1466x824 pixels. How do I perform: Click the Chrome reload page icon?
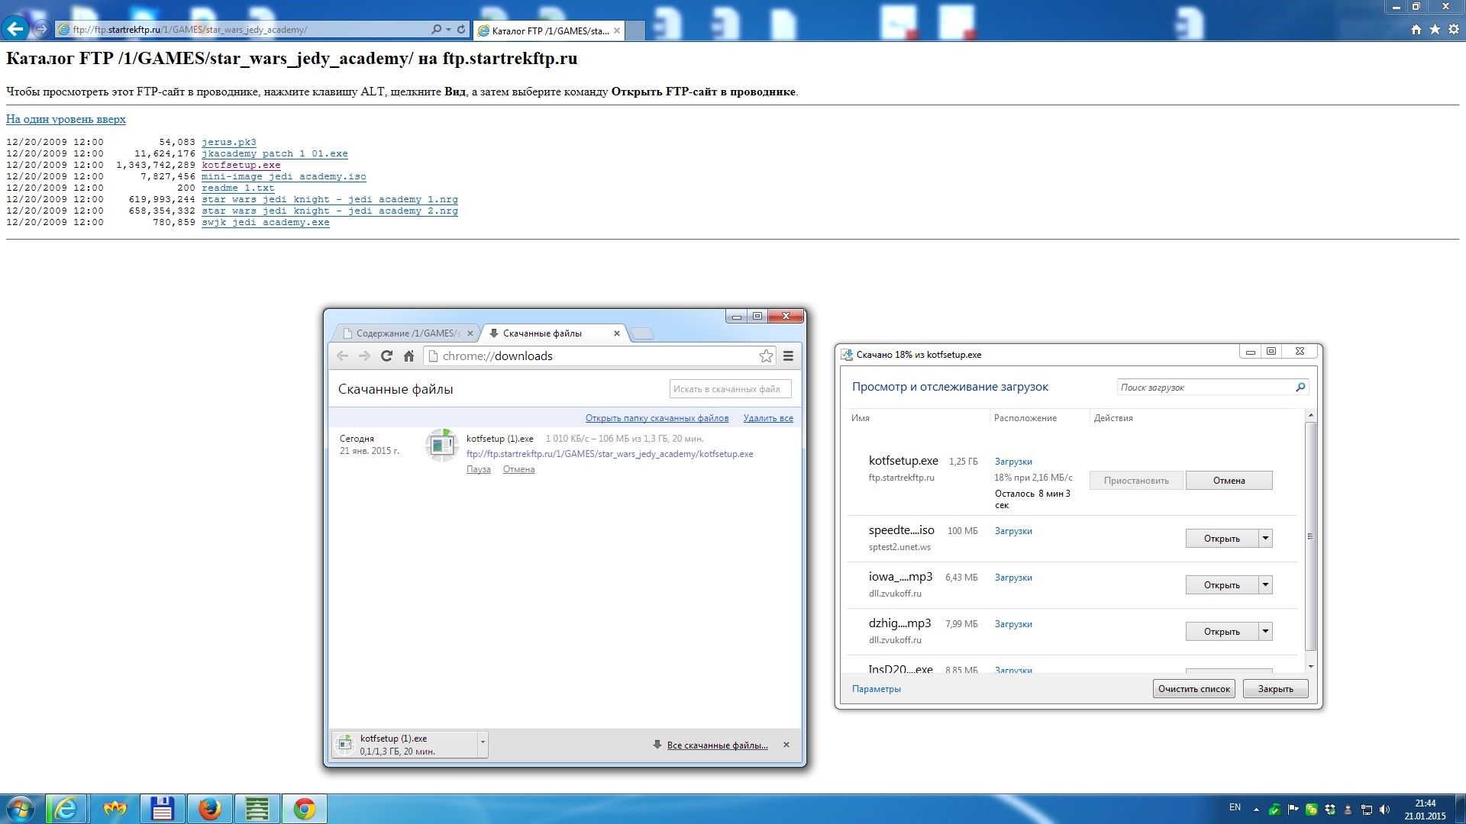386,356
